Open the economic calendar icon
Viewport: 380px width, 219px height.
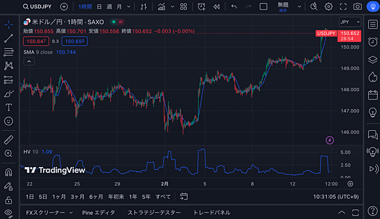373,95
